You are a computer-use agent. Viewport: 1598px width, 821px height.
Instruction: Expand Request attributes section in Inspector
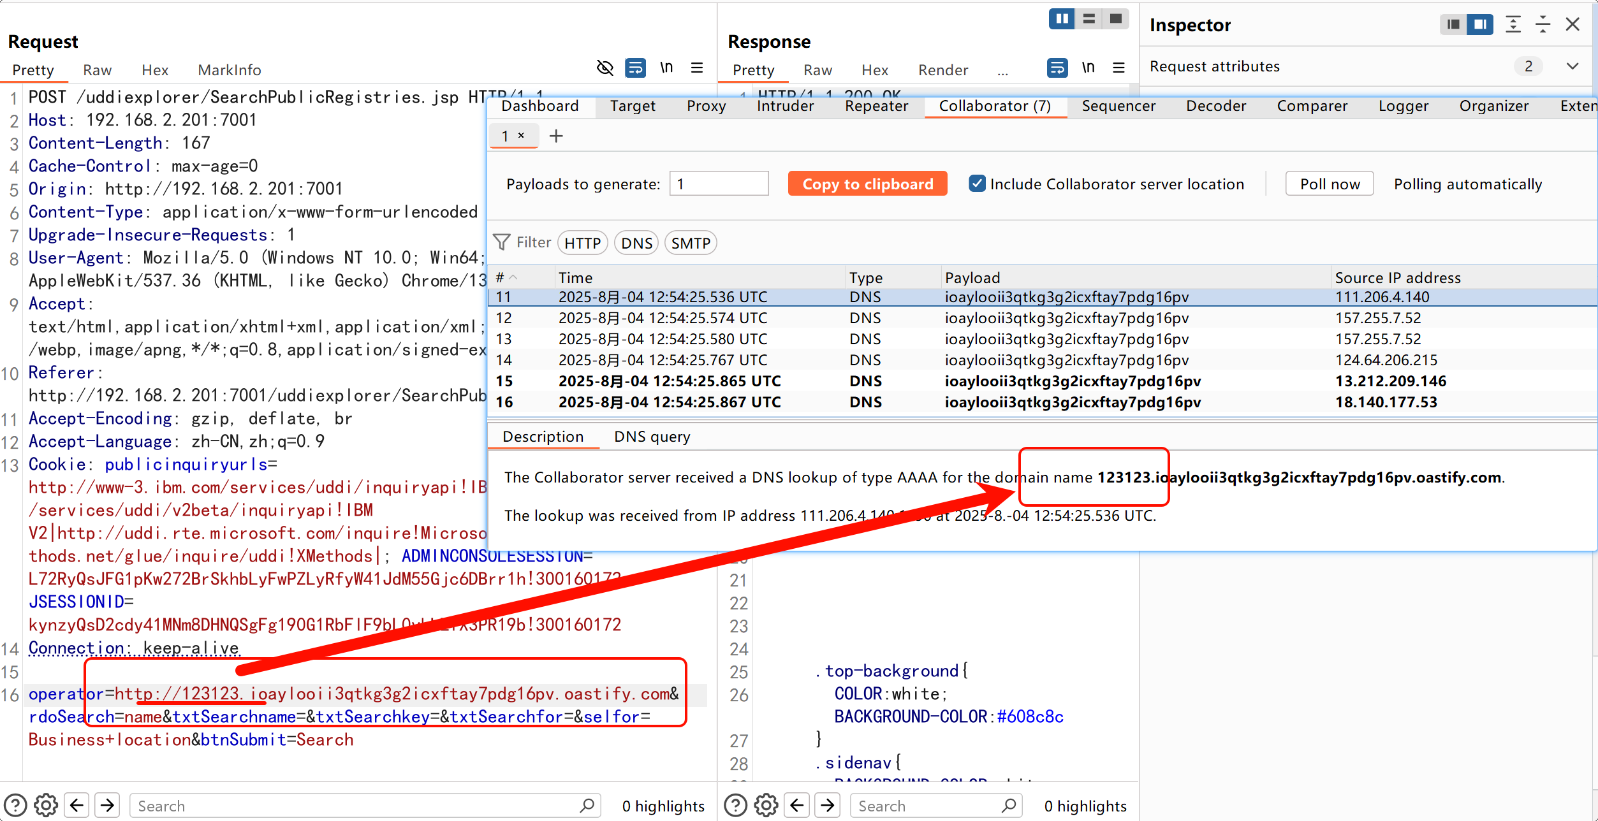[x=1572, y=66]
